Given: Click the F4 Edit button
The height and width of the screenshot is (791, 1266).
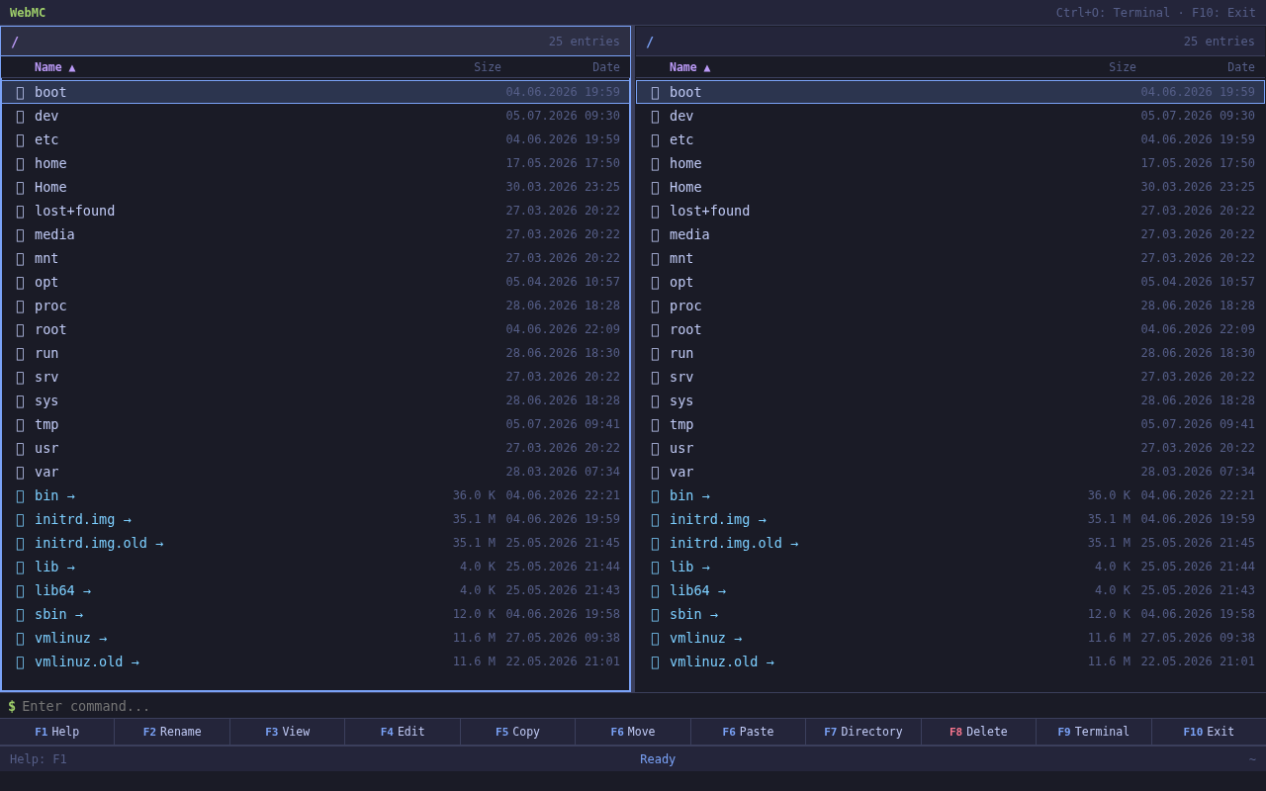Looking at the screenshot, I should click(x=403, y=732).
